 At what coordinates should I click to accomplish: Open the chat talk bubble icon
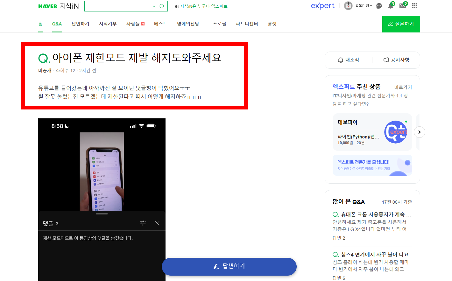tap(379, 6)
